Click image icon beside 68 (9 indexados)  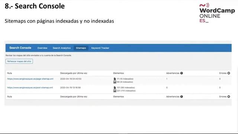(115, 82)
